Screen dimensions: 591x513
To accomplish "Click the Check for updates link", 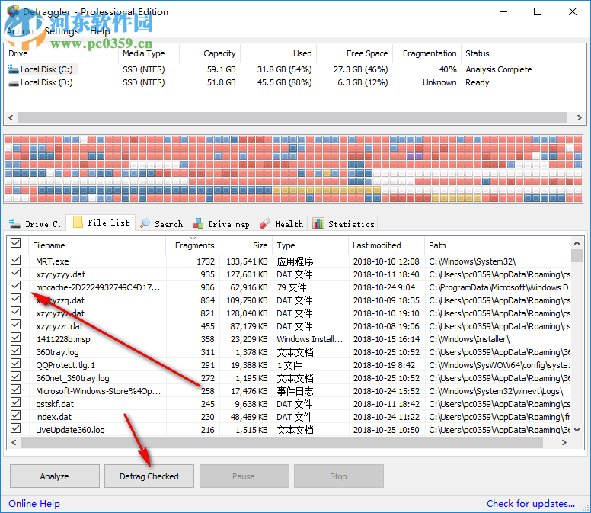I will coord(531,504).
